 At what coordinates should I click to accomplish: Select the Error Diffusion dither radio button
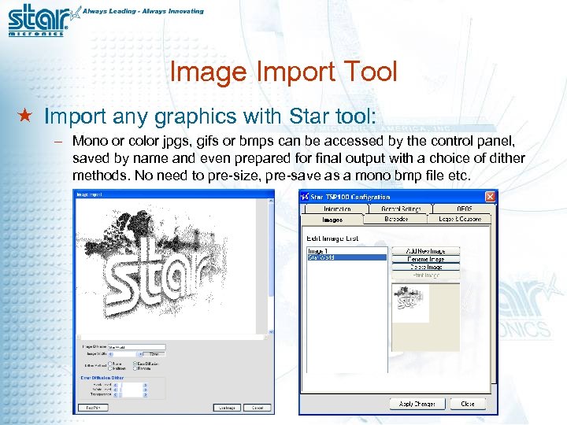(135, 364)
